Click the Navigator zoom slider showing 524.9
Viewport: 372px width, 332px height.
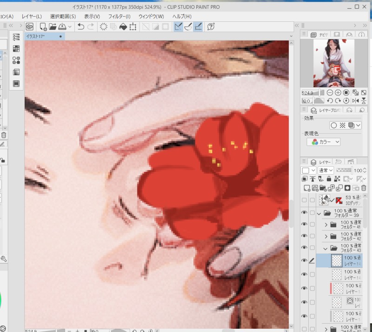(312, 93)
